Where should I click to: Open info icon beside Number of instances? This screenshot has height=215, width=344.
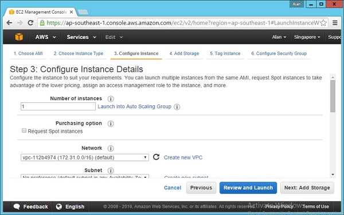(x=111, y=99)
